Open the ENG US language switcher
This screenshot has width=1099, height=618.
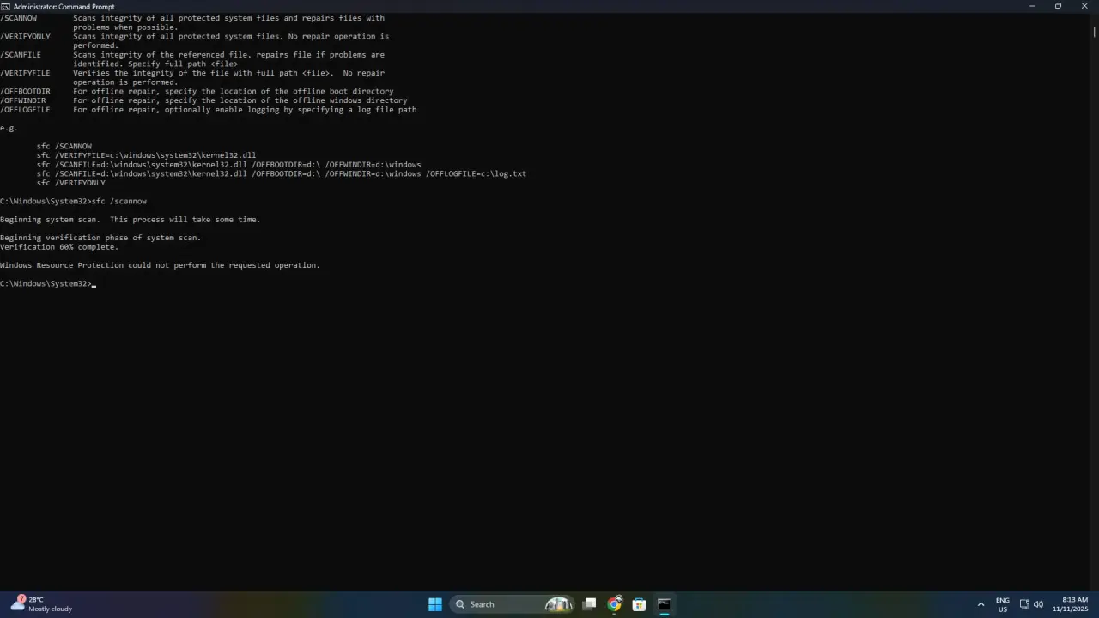tap(1003, 604)
